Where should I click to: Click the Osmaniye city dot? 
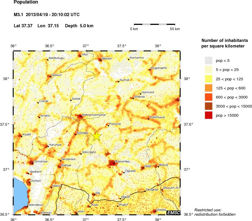[x=33, y=163]
